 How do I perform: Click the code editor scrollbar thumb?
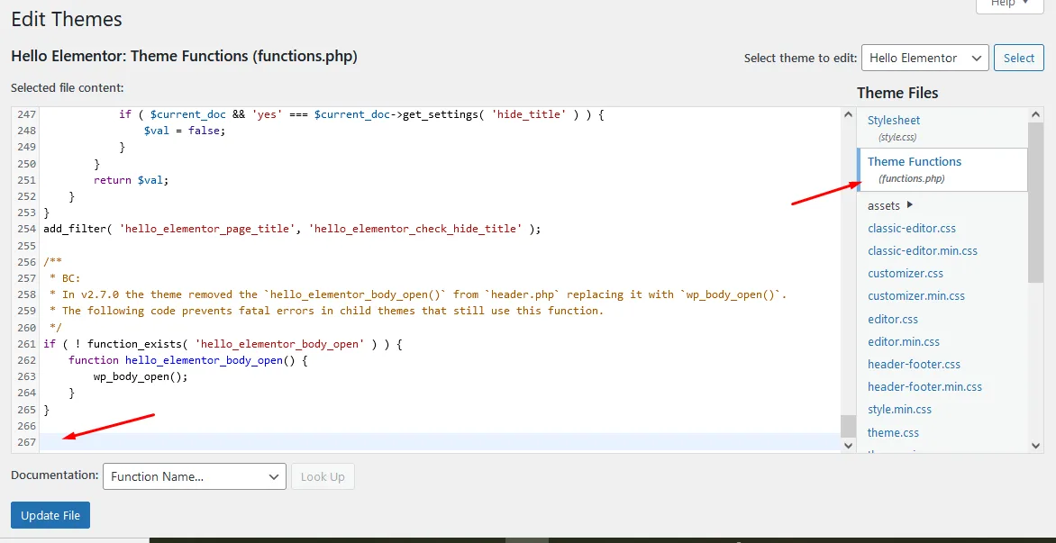[x=848, y=426]
